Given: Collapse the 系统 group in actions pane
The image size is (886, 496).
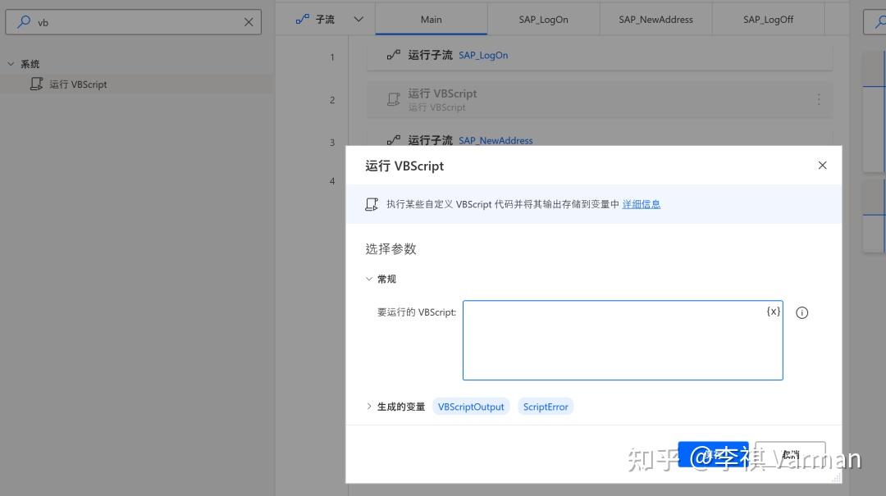Looking at the screenshot, I should click(11, 63).
